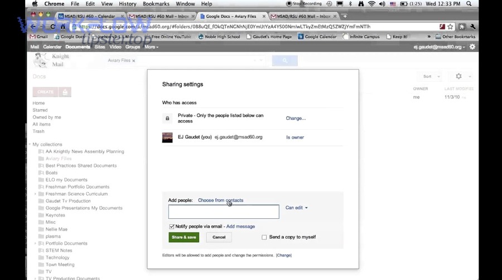Open the account email dropdown
Image resolution: width=502 pixels, height=280 pixels.
(439, 47)
